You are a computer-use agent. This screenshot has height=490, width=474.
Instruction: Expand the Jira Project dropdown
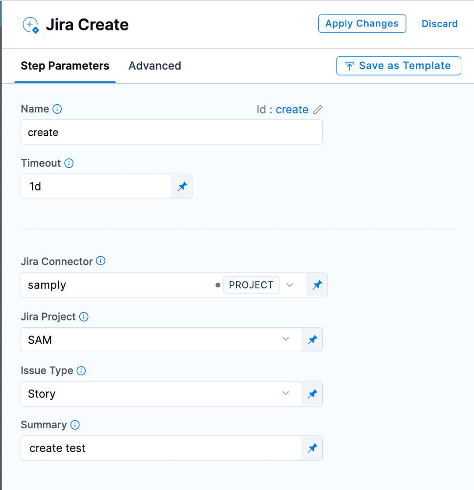coord(285,339)
